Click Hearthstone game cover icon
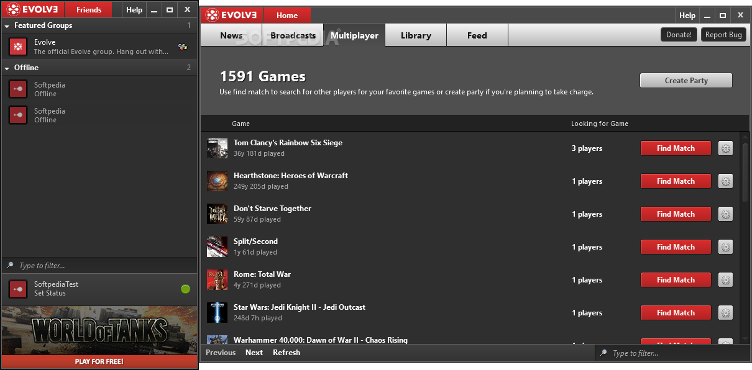 [218, 181]
